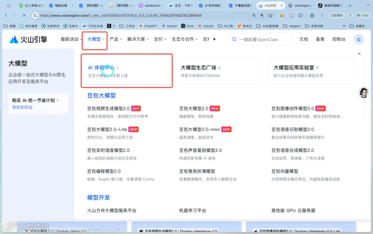Open a new browser tab
This screenshot has height=234, width=373.
[350, 5]
